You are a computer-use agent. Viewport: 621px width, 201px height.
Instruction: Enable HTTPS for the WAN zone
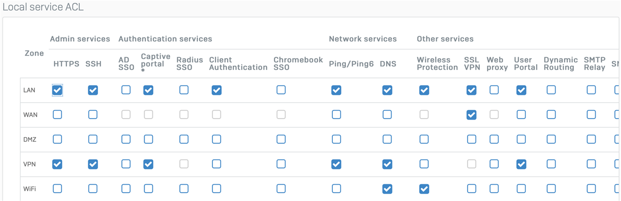tap(57, 115)
